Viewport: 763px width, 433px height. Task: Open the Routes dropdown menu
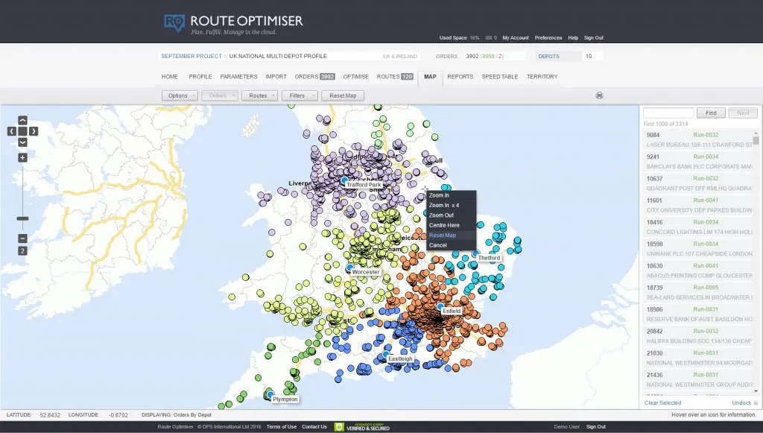[259, 95]
